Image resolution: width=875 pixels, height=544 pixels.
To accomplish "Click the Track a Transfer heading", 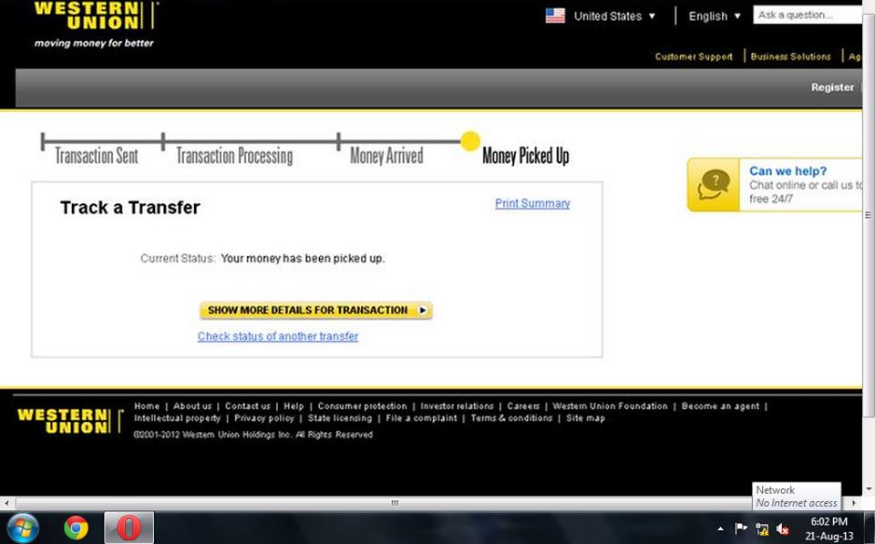I will (x=130, y=208).
